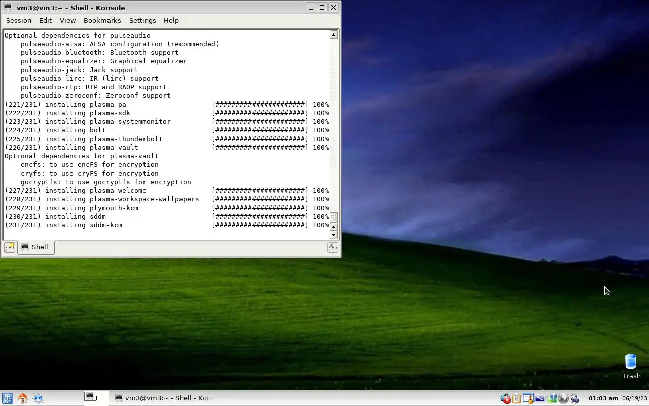Image resolution: width=649 pixels, height=406 pixels.
Task: Click the 'gocryptfs: to use gocryptfs' line
Action: [105, 182]
